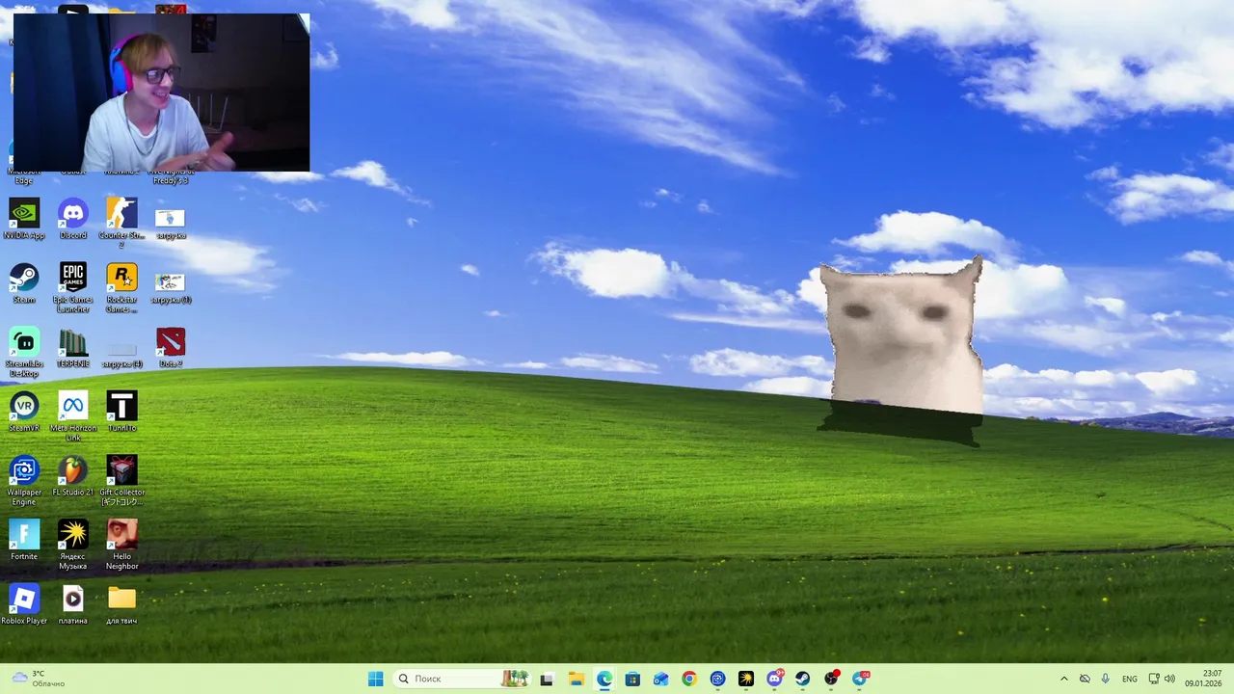Open Telegram from the taskbar
1234x694 pixels.
[860, 679]
